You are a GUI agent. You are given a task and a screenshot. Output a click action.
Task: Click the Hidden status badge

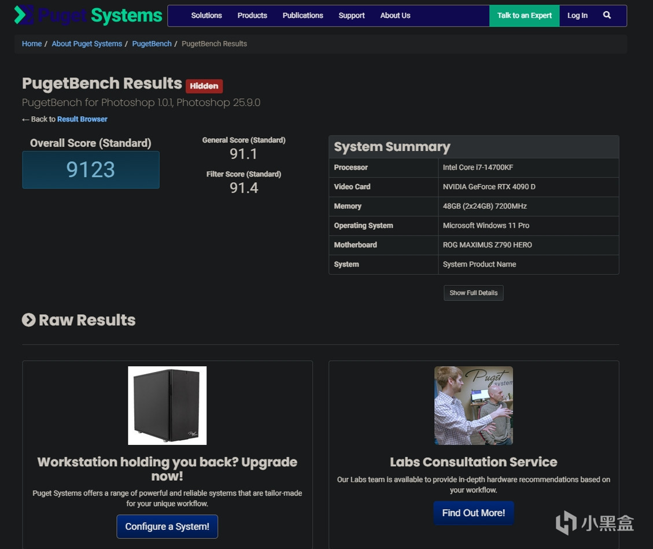[204, 86]
